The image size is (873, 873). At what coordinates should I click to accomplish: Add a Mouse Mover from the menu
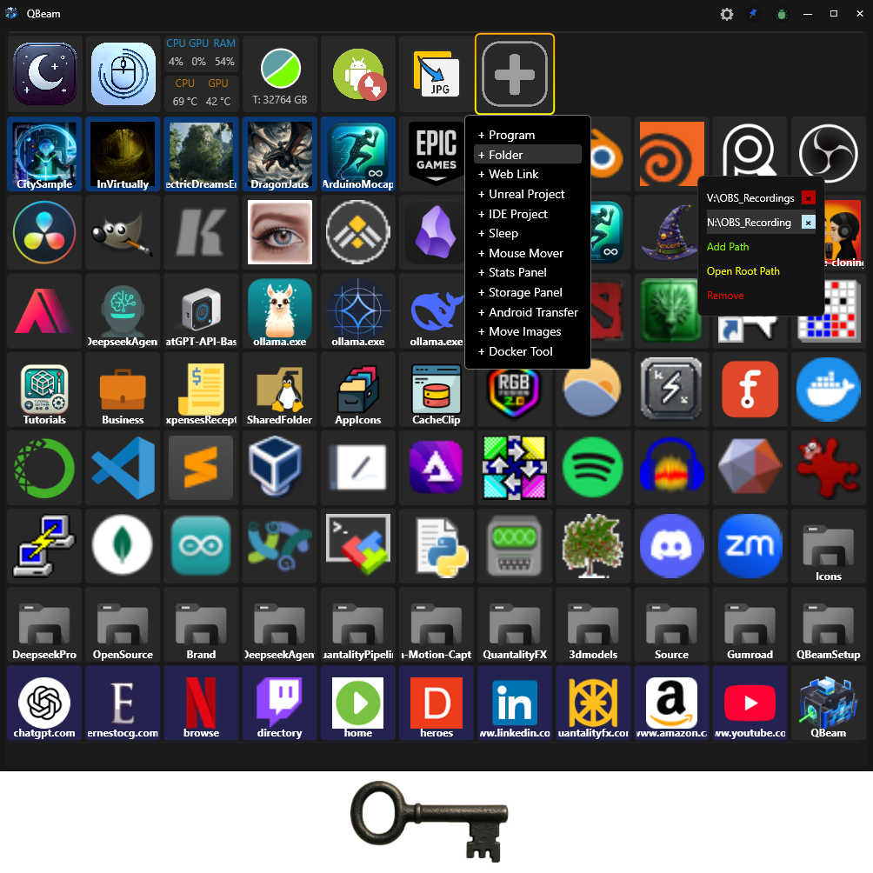click(x=527, y=253)
